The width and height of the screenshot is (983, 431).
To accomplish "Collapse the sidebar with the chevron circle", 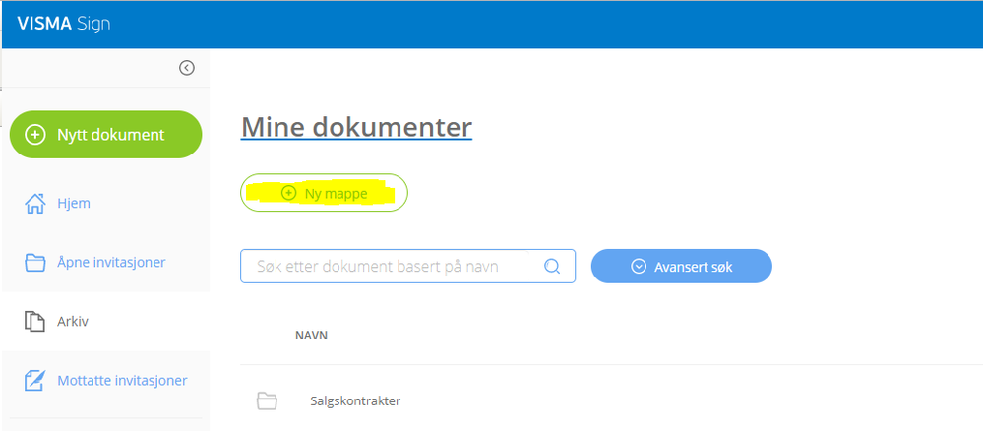I will [x=187, y=68].
